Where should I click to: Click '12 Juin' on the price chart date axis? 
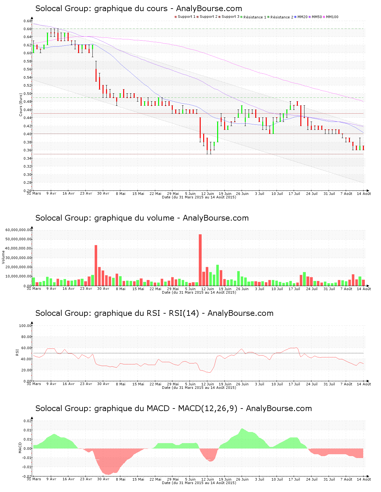pyautogui.click(x=208, y=193)
